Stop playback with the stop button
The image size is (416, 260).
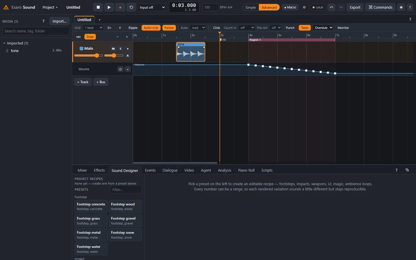point(98,7)
